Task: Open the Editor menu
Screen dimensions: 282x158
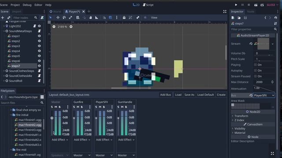Action: coord(38,5)
